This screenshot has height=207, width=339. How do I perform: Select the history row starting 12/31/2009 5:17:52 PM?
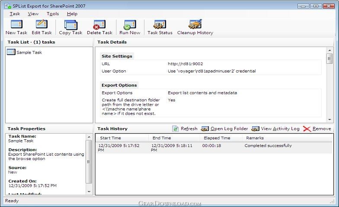coord(214,147)
